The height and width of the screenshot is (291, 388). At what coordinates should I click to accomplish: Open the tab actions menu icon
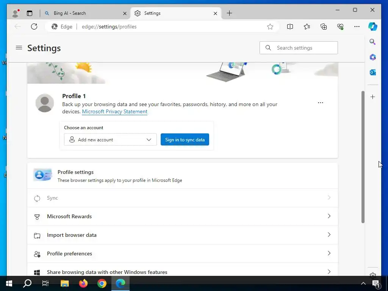[30, 13]
